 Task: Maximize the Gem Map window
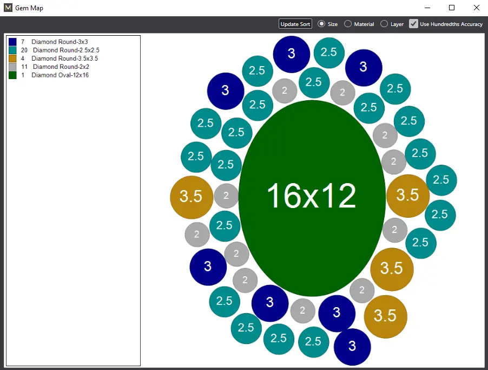click(452, 8)
